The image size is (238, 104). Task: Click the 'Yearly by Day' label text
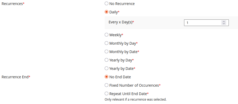pyautogui.click(x=121, y=60)
